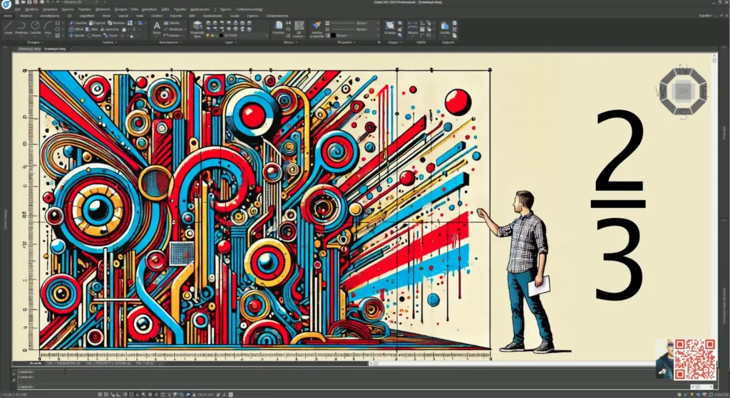Viewport: 730px width, 398px height.
Task: Click the Specchia mirror tool
Action: pyautogui.click(x=110, y=29)
